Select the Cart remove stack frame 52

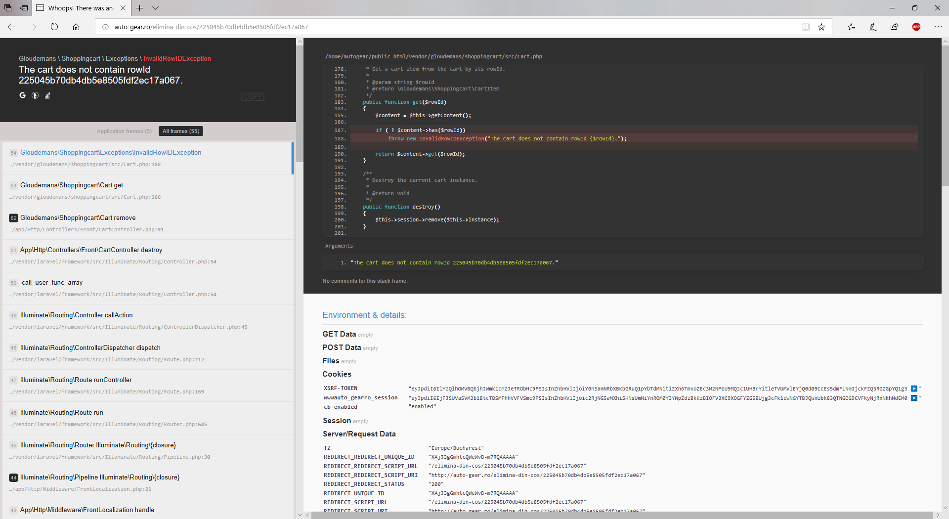pos(148,223)
